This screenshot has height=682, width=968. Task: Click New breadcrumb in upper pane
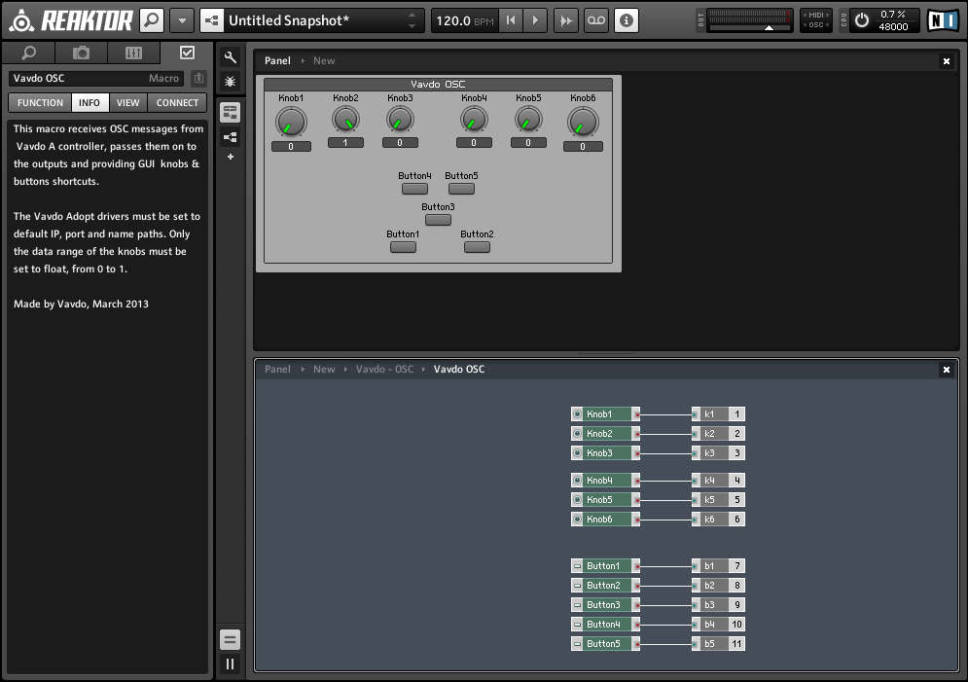(x=324, y=60)
